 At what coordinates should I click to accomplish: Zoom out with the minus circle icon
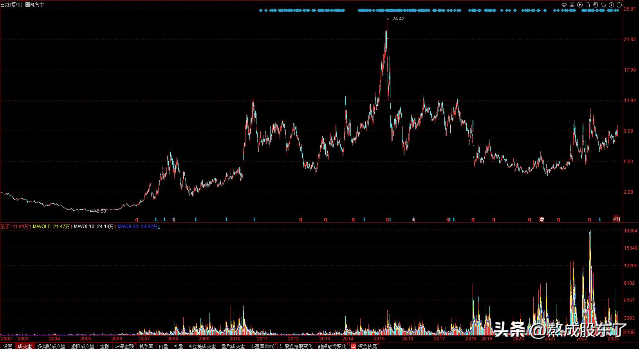pyautogui.click(x=619, y=5)
